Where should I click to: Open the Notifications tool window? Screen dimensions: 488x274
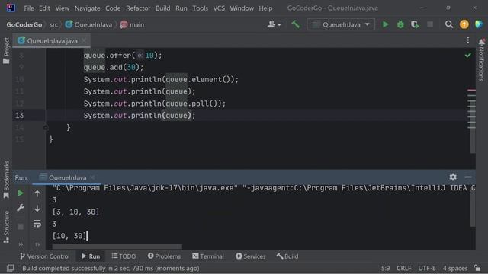pyautogui.click(x=481, y=60)
